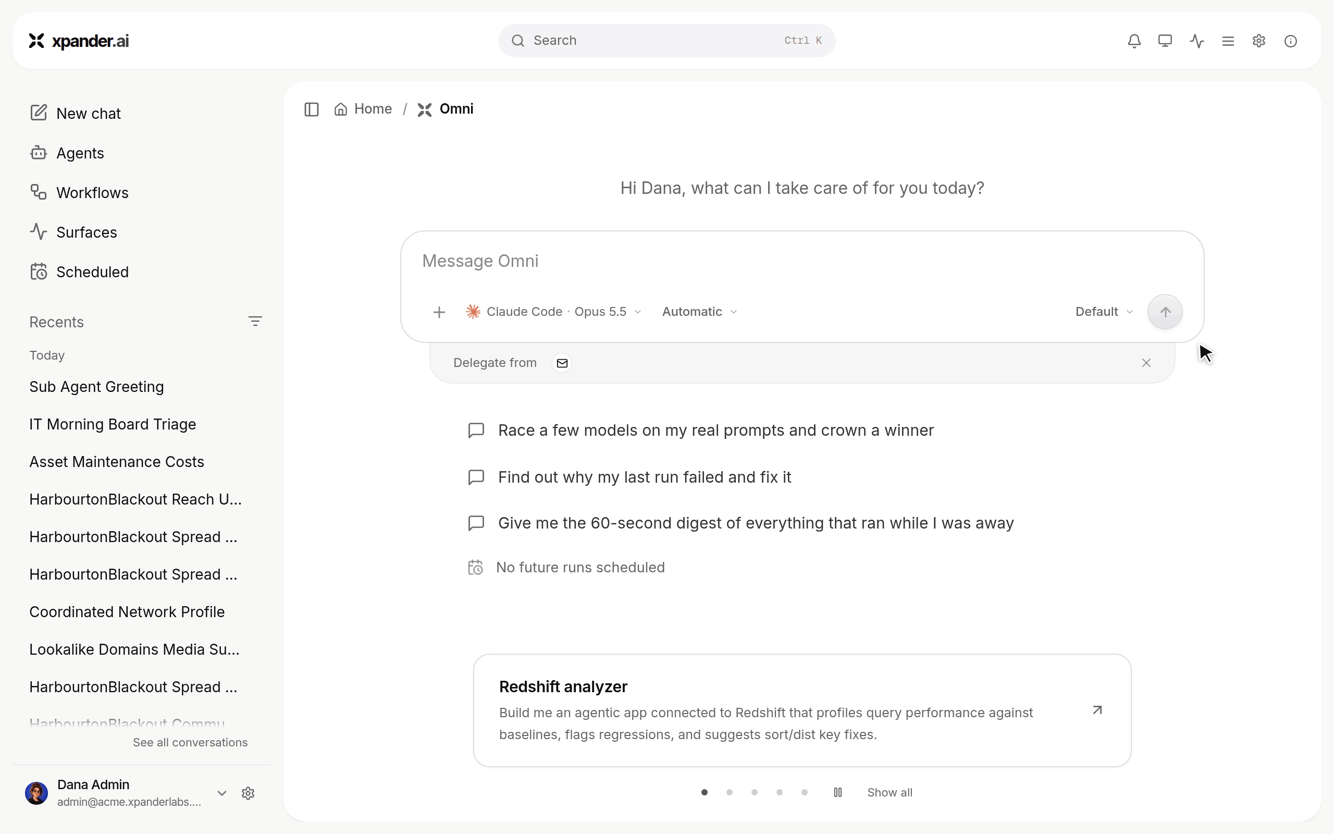Open Coordinated Network Profile conversation
This screenshot has height=834, width=1334.
click(x=127, y=612)
